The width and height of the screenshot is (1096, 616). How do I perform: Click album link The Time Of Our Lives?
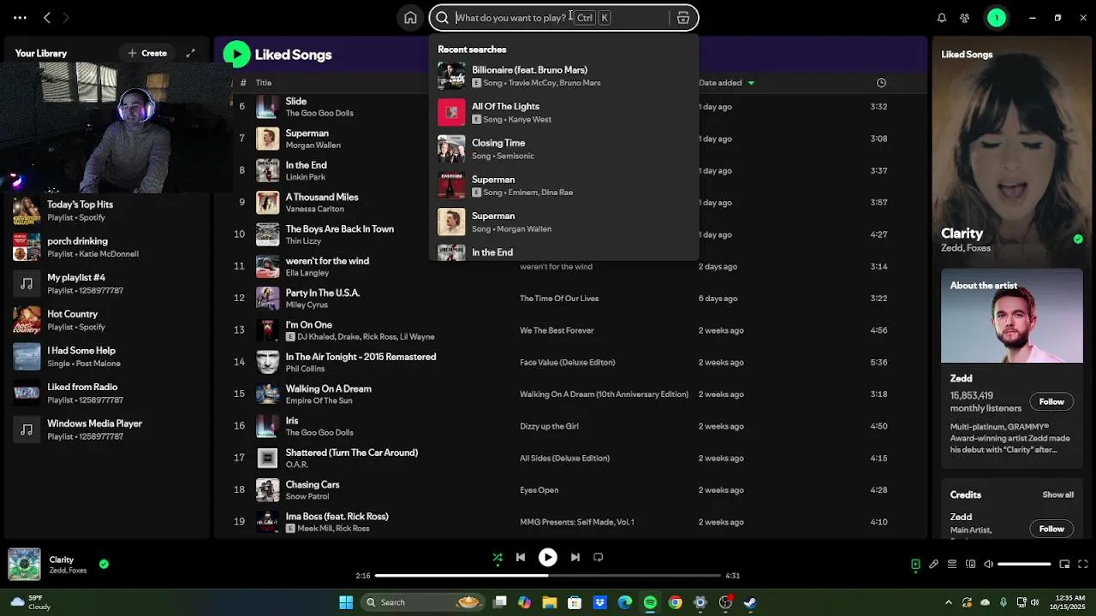(x=559, y=299)
